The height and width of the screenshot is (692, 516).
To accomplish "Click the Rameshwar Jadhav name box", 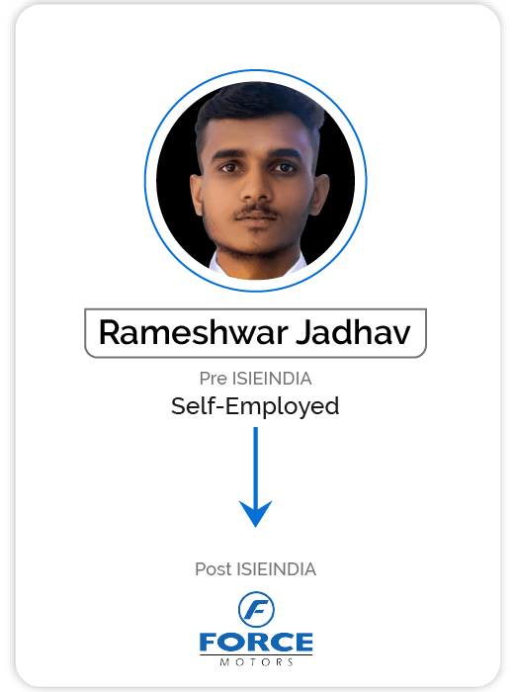I will 256,333.
